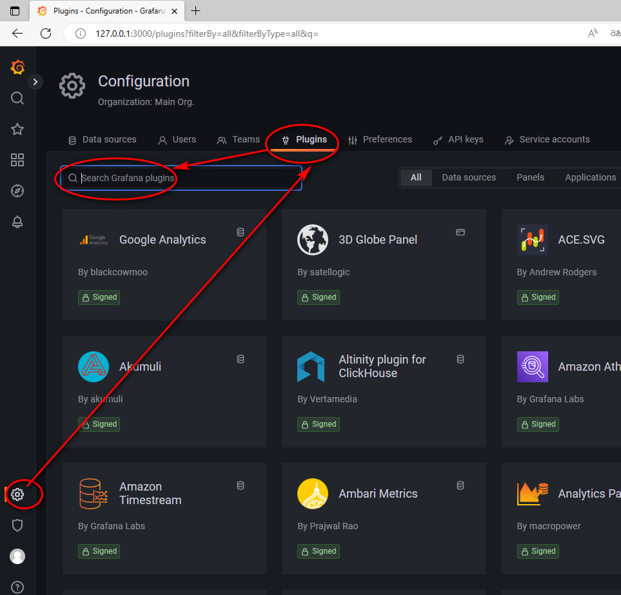
Task: Click the Amazon Athena purple logo
Action: pyautogui.click(x=532, y=367)
